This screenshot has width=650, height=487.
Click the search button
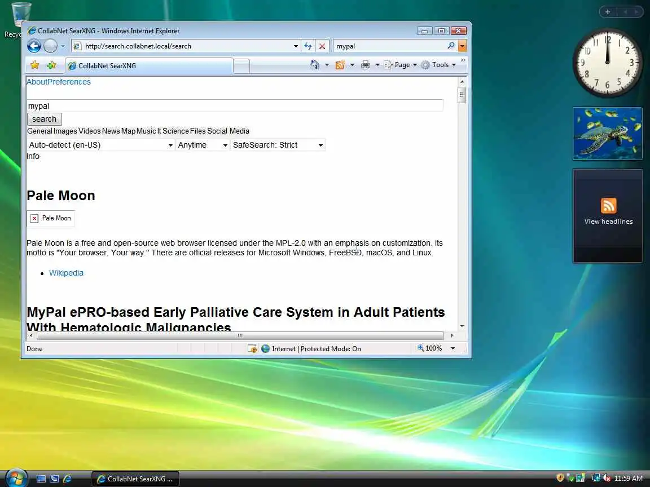click(x=45, y=119)
